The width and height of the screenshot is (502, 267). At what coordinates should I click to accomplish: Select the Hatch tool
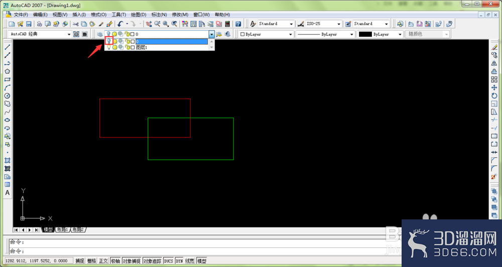tap(8, 160)
